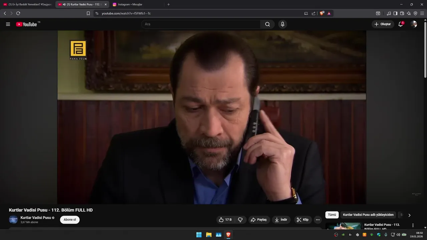427x240 pixels.
Task: Go forward with browser forward arrow
Action: 11,13
